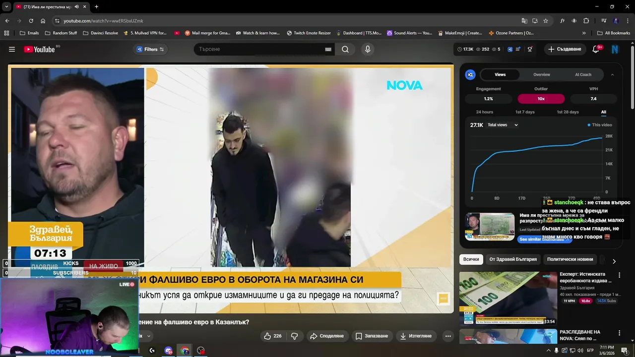Click the translate page icon
Image resolution: width=635 pixels, height=357 pixels.
tap(524, 21)
